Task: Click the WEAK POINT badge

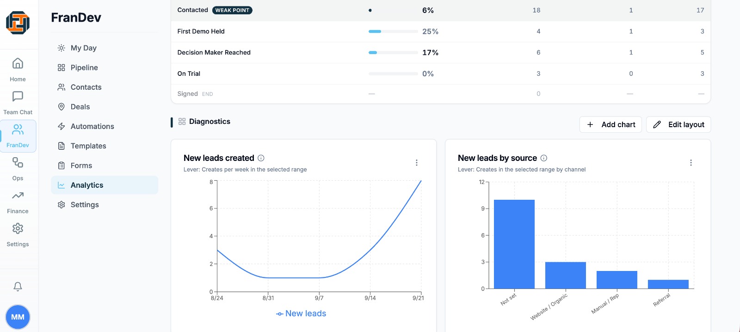Action: [x=232, y=10]
